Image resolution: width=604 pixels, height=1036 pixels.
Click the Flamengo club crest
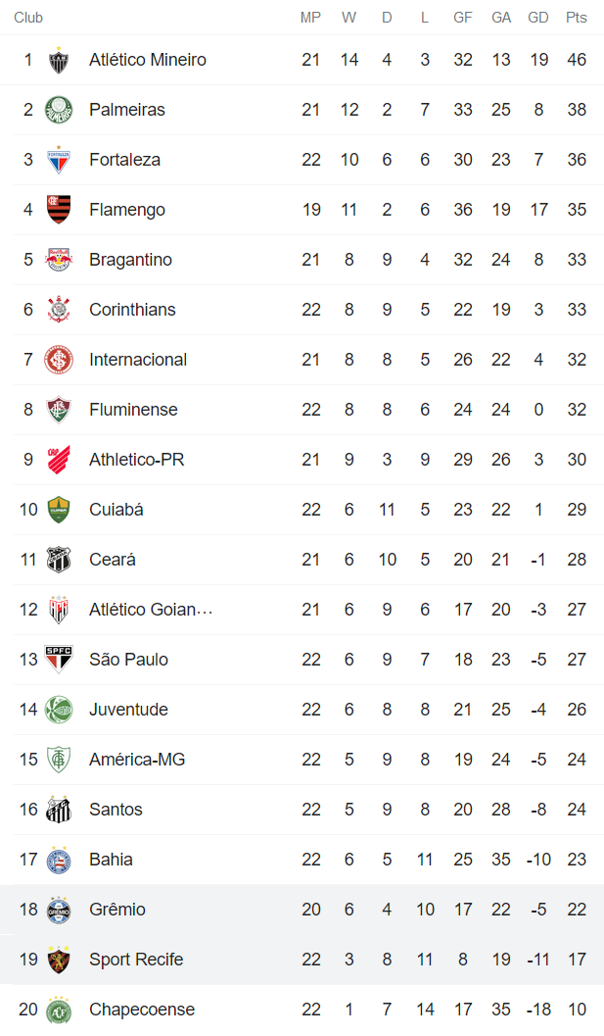59,210
